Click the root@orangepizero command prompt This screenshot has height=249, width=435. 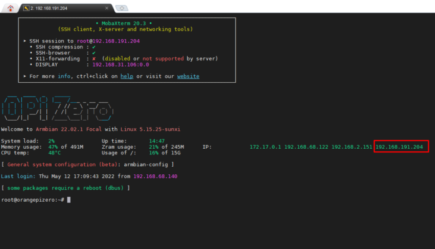point(32,200)
